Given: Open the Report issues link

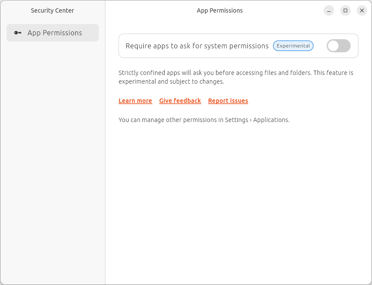Looking at the screenshot, I should tap(228, 101).
